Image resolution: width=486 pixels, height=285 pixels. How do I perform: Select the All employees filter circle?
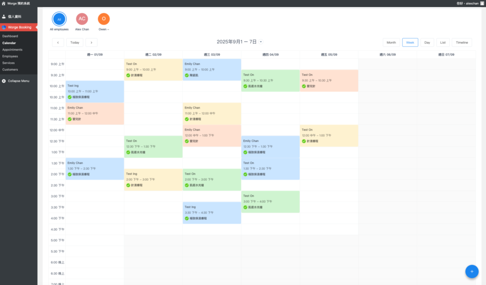[59, 19]
